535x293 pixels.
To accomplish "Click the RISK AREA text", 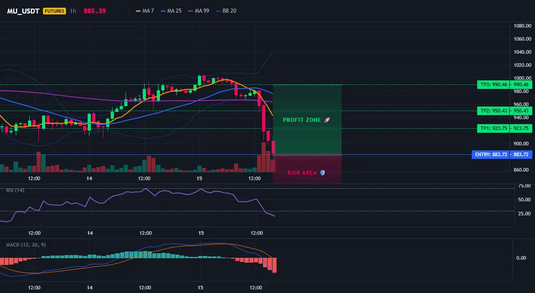I will point(302,173).
